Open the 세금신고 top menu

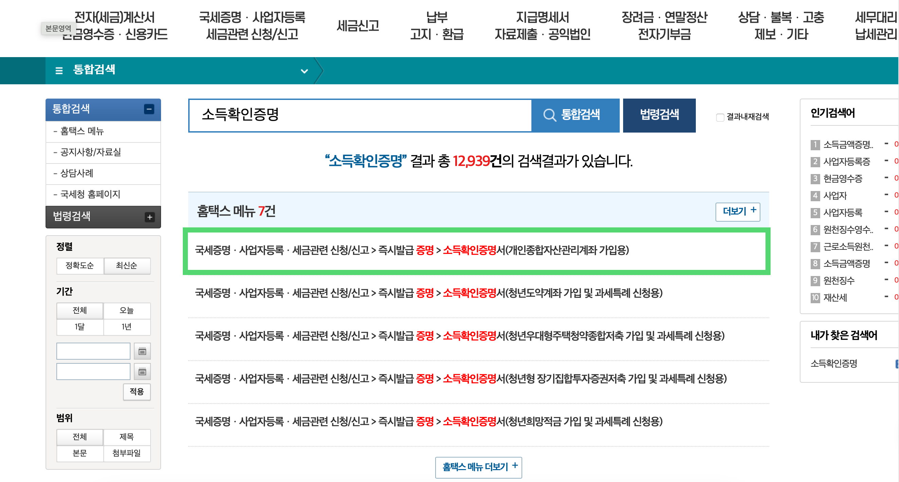point(358,25)
